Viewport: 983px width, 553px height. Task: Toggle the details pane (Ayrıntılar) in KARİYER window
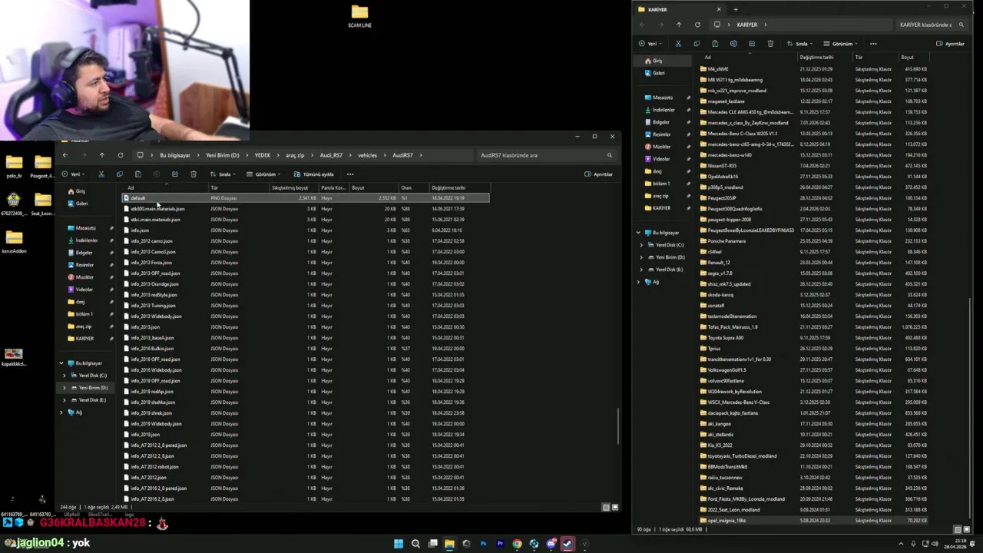[950, 44]
